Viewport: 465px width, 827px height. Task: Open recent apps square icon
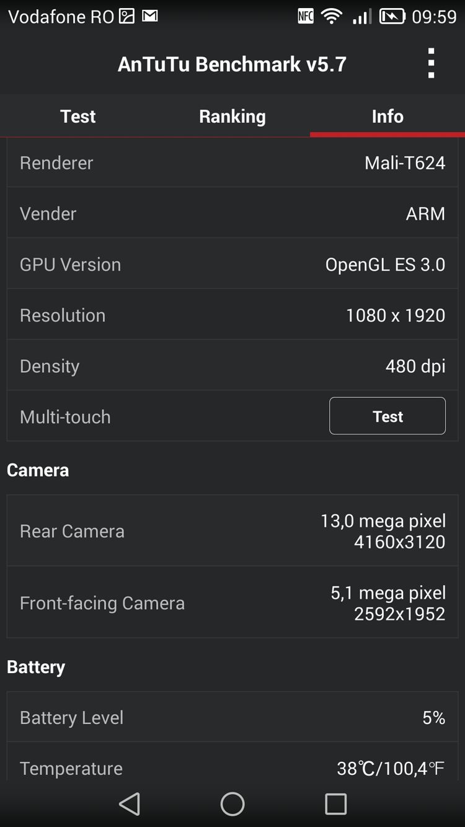pyautogui.click(x=335, y=804)
